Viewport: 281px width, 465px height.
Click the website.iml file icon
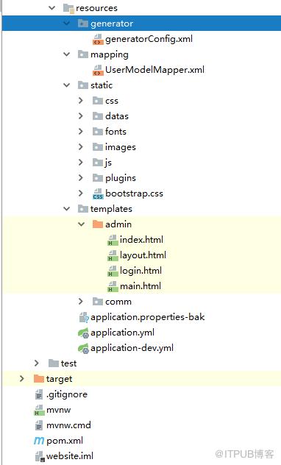pos(40,456)
